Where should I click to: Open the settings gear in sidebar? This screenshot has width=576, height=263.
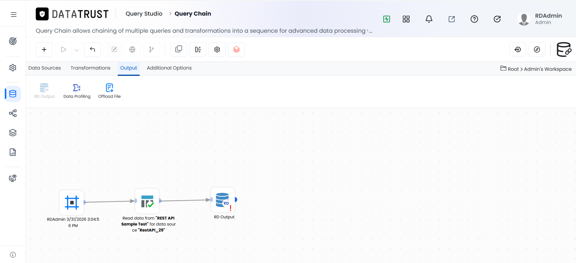coord(13,67)
